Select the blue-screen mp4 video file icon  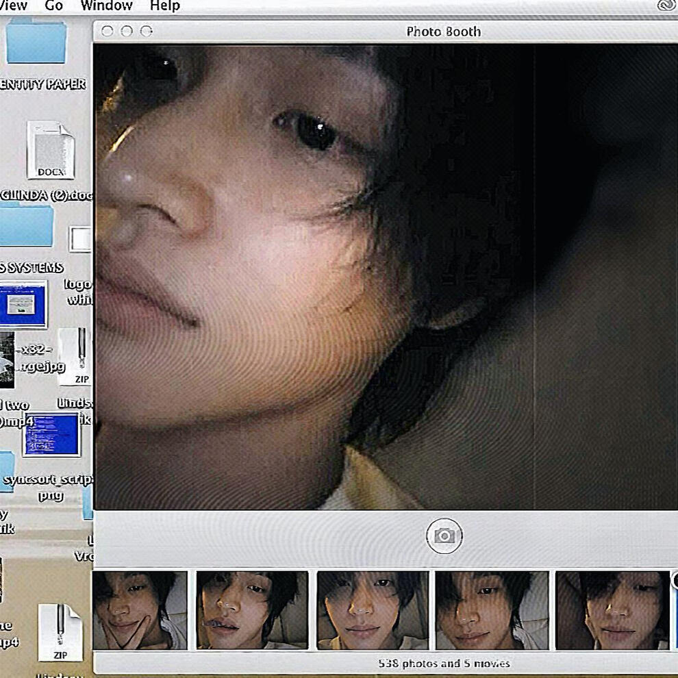(51, 434)
